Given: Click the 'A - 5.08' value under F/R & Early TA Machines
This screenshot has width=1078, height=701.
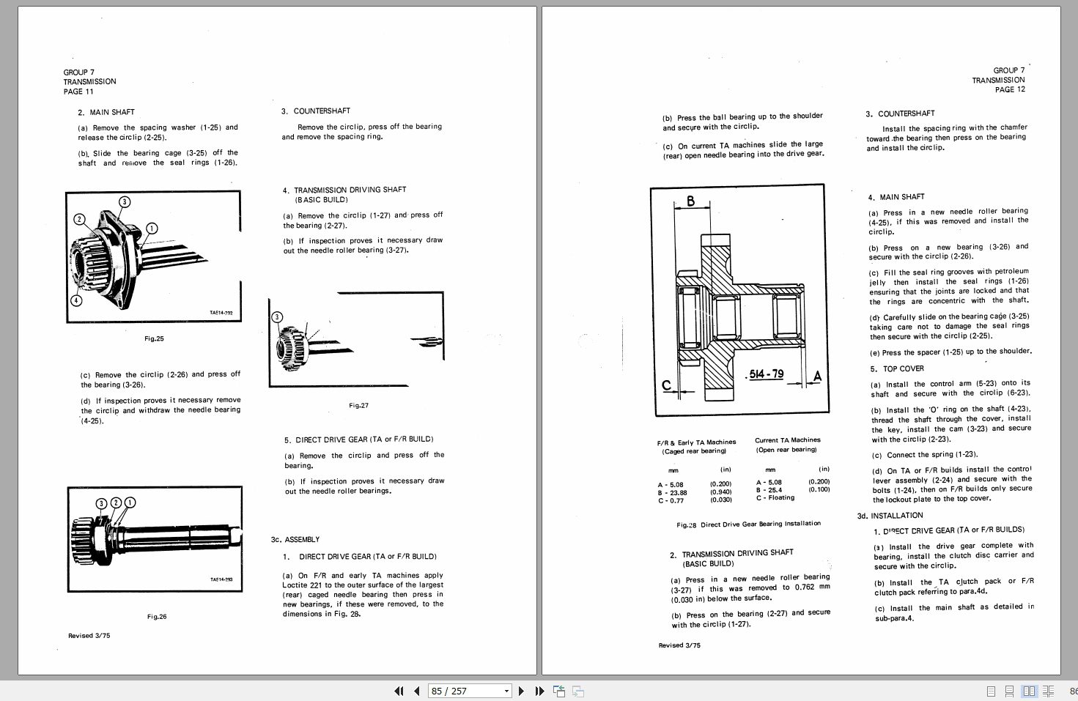Looking at the screenshot, I should pos(671,485).
